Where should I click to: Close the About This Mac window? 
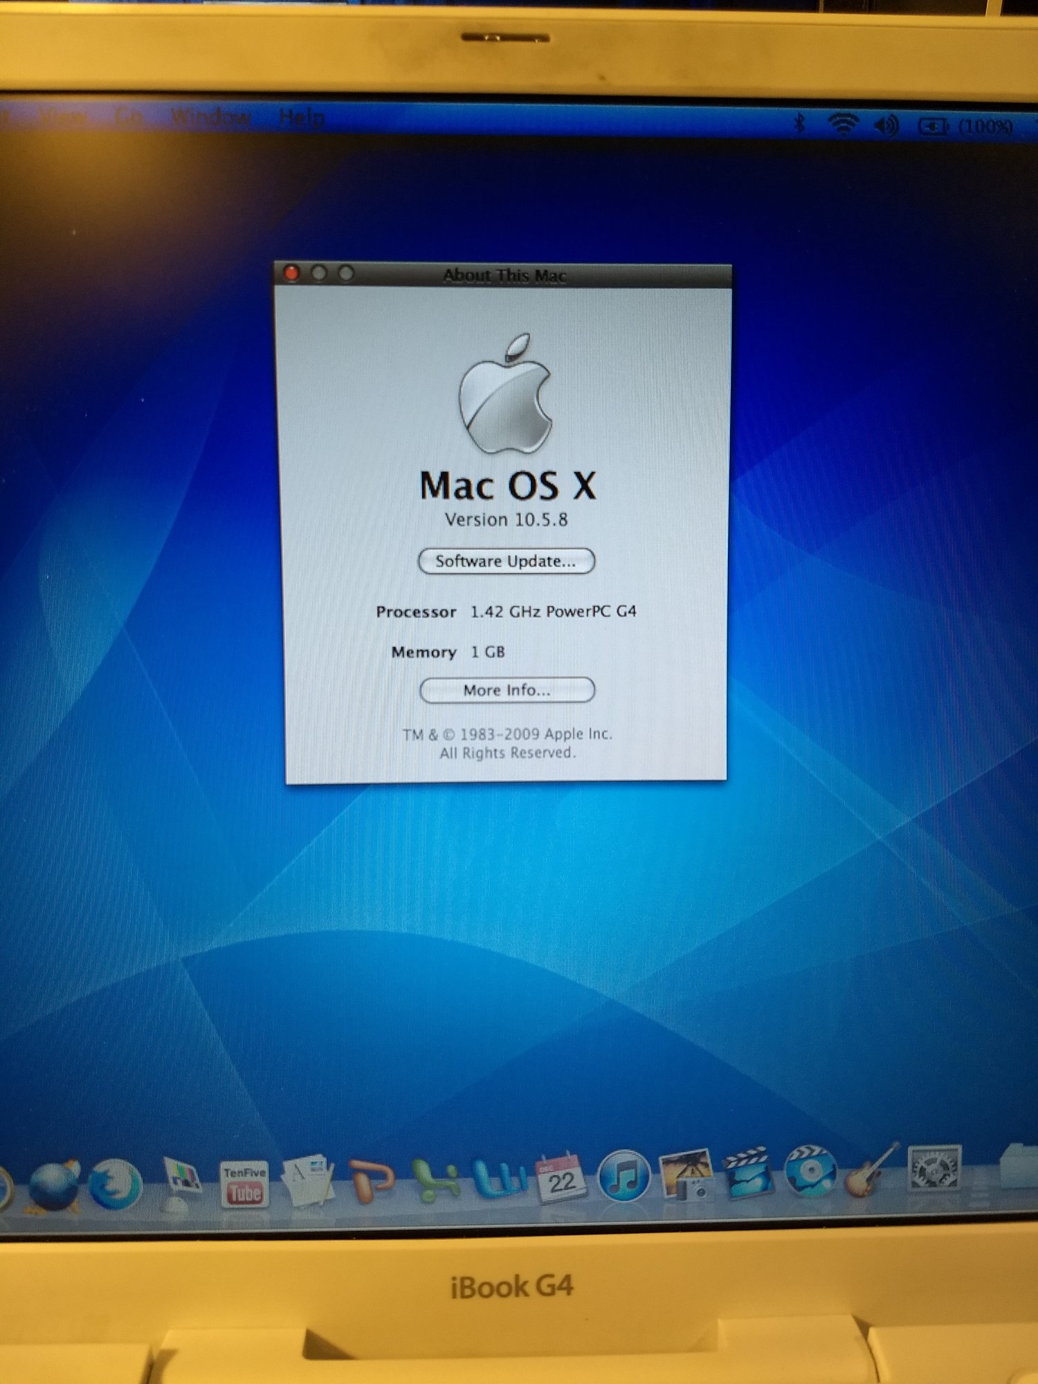pos(292,273)
